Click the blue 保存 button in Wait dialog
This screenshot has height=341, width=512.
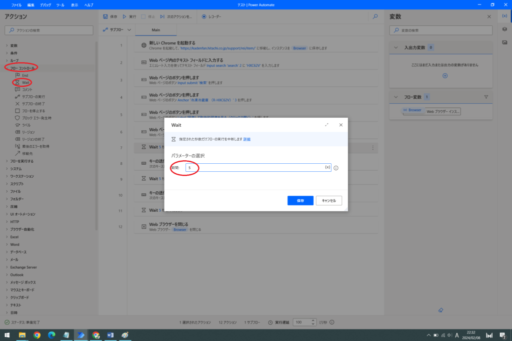pyautogui.click(x=300, y=200)
